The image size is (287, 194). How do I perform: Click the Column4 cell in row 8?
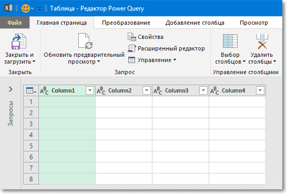tap(237, 179)
